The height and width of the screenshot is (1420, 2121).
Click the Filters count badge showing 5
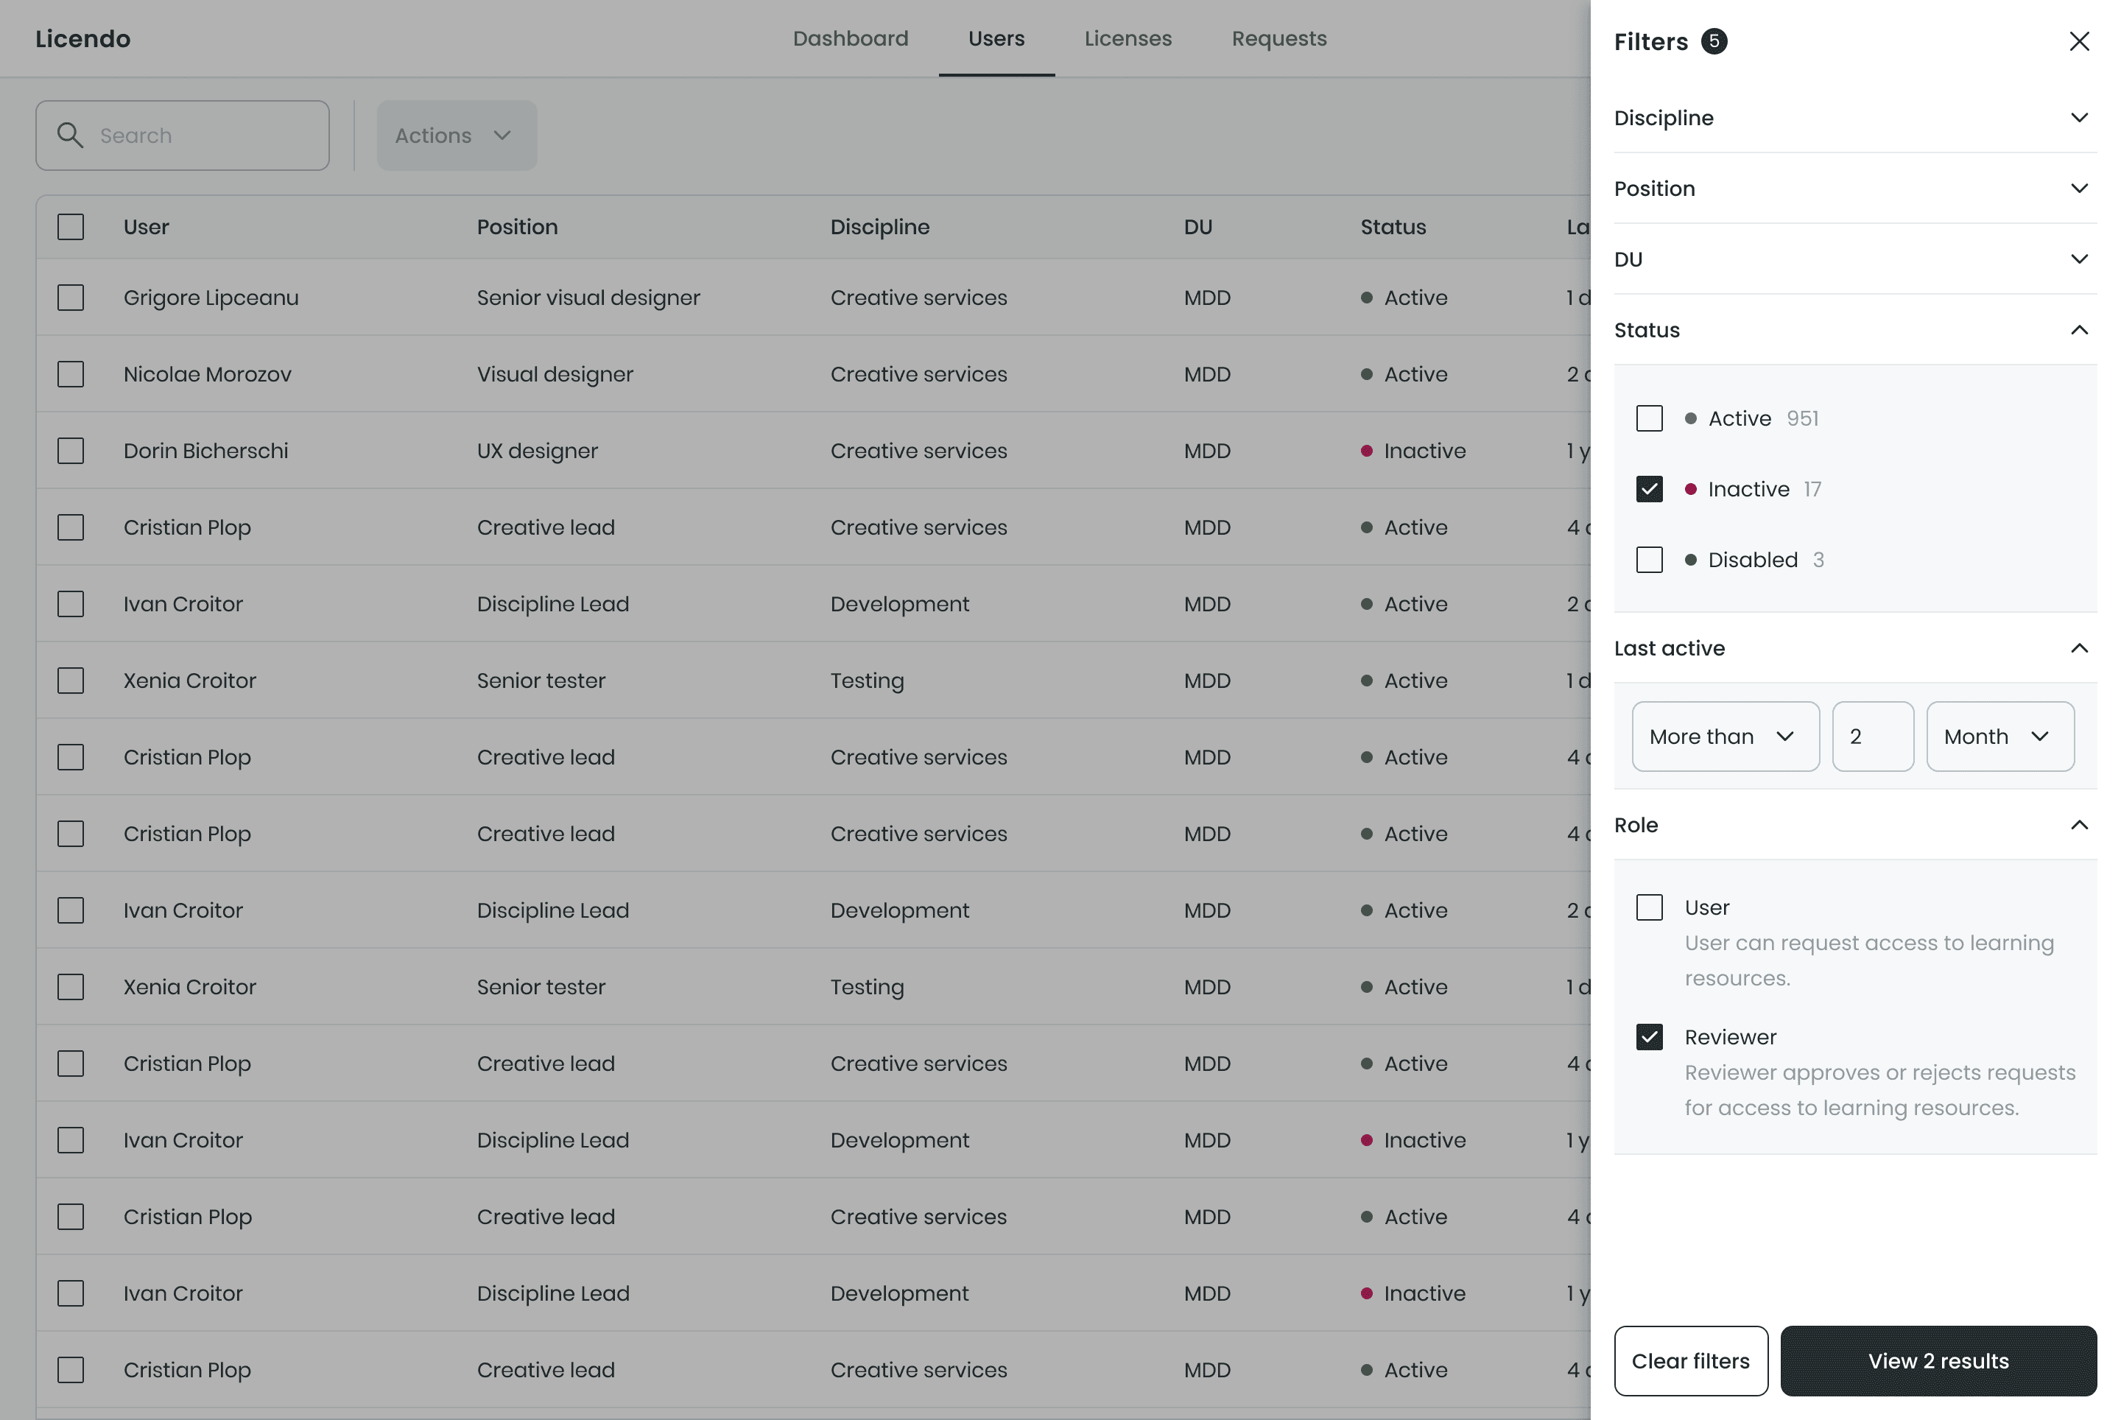1714,42
